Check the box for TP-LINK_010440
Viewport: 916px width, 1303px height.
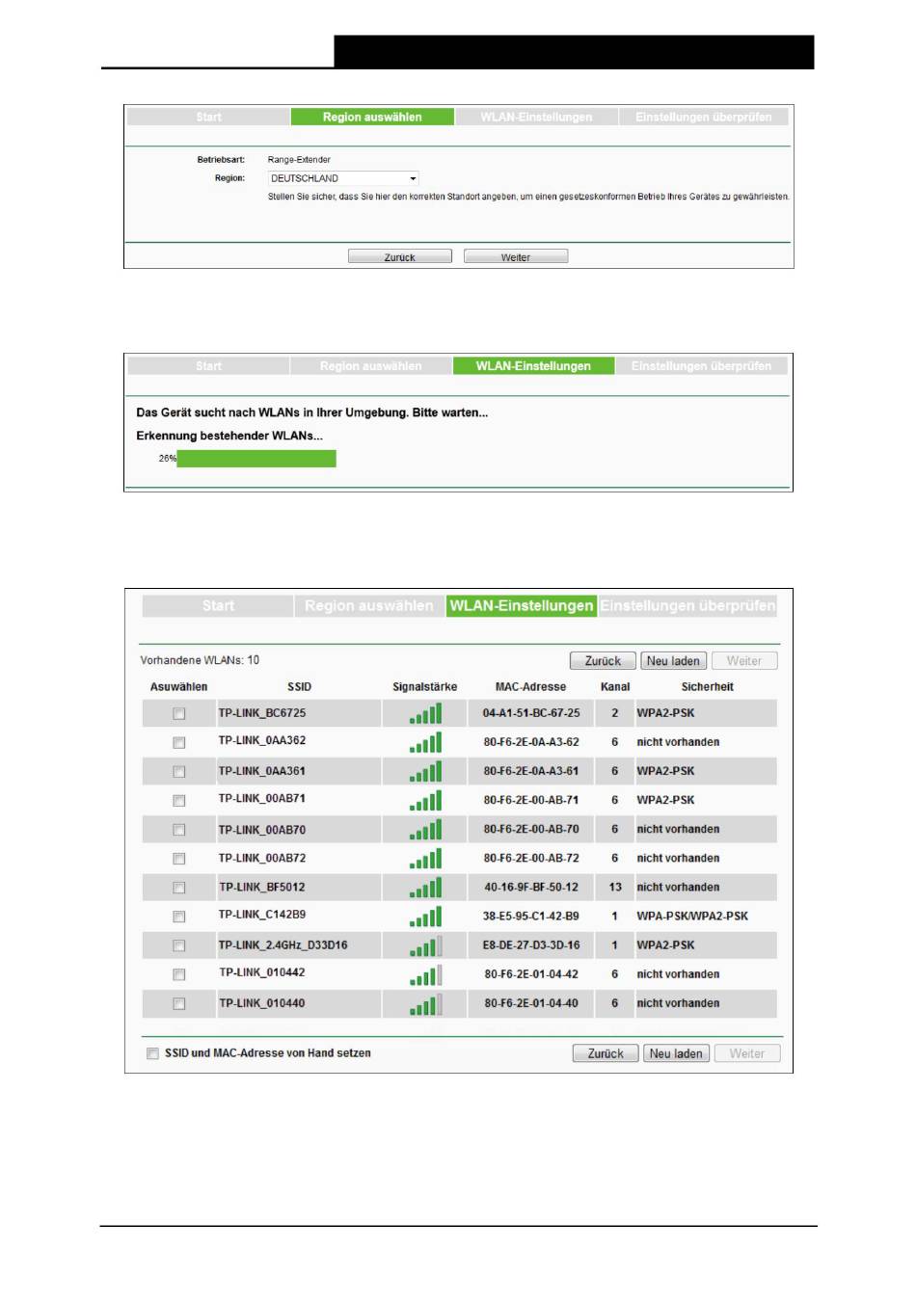pyautogui.click(x=178, y=1004)
